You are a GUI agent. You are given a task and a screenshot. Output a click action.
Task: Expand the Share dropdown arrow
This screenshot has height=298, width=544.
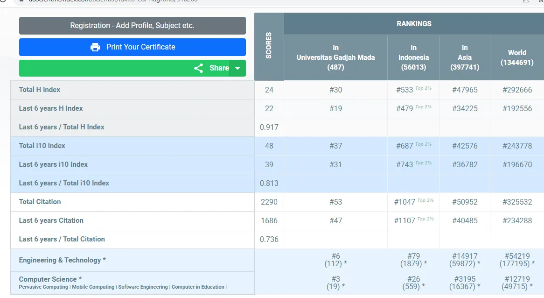[x=237, y=68]
